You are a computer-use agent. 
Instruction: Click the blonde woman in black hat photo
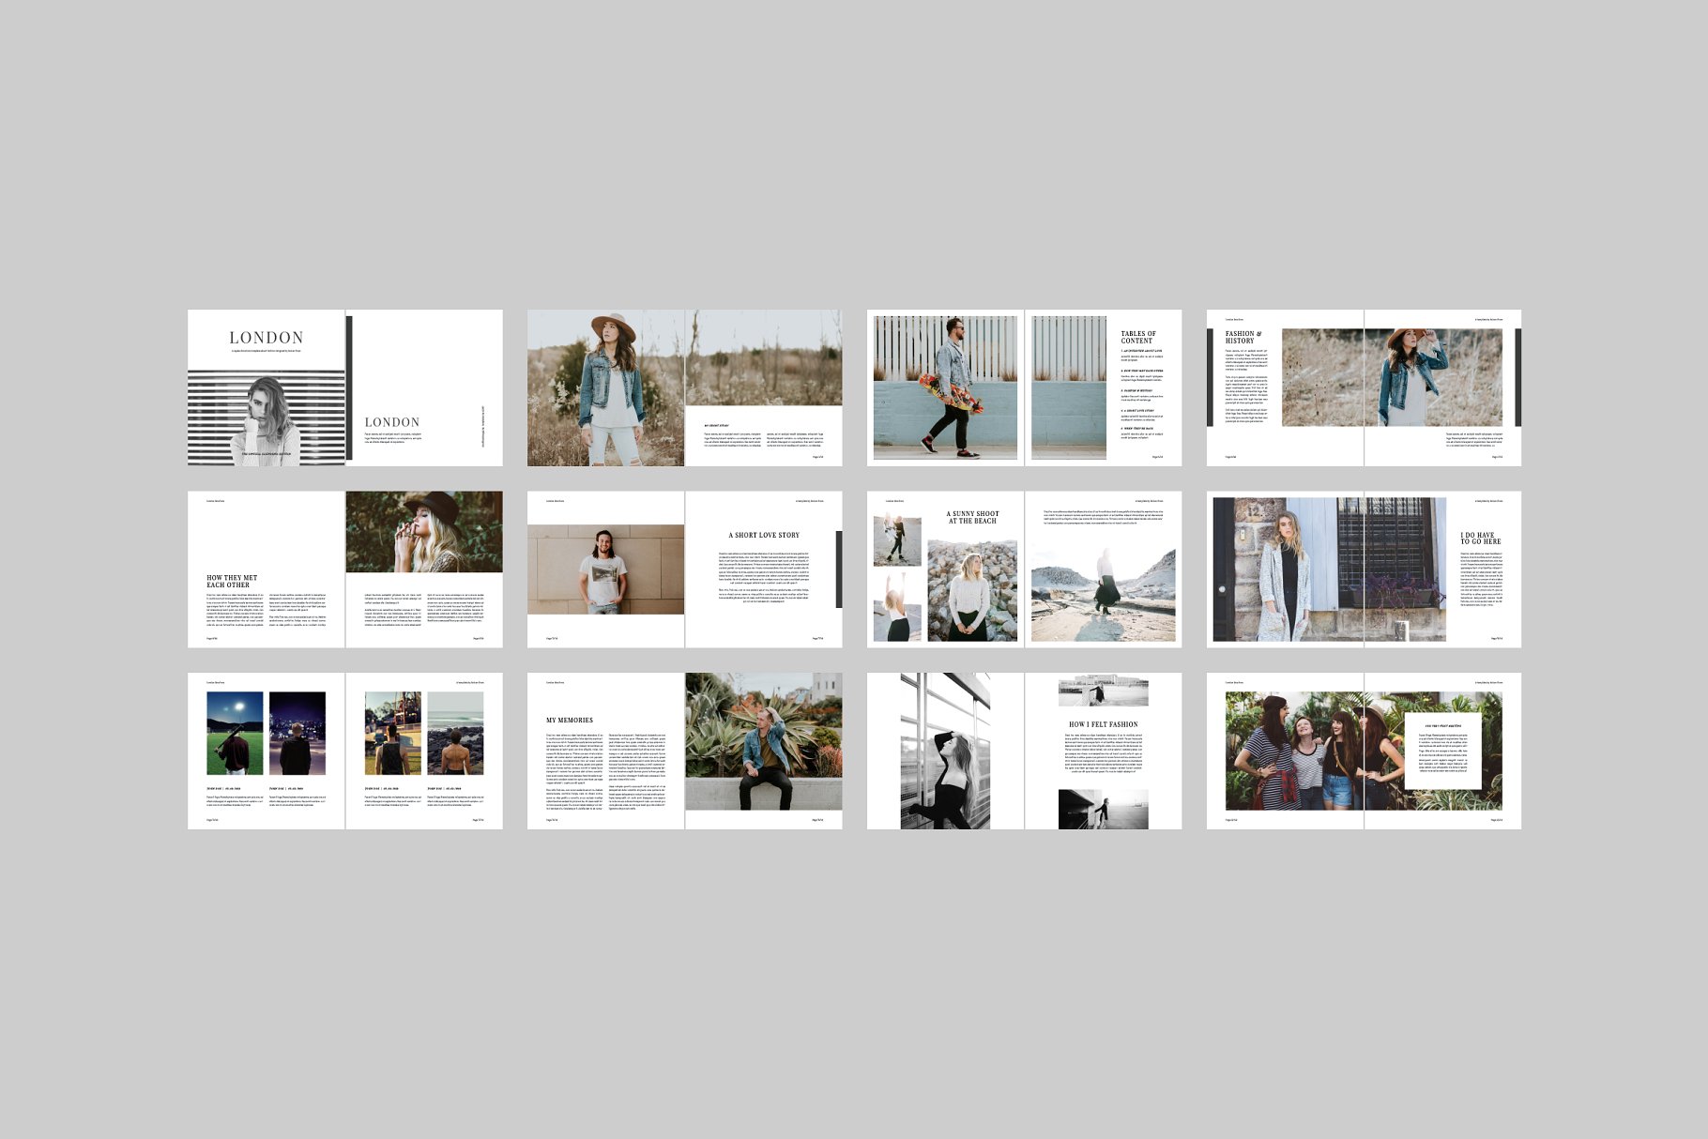click(x=424, y=531)
